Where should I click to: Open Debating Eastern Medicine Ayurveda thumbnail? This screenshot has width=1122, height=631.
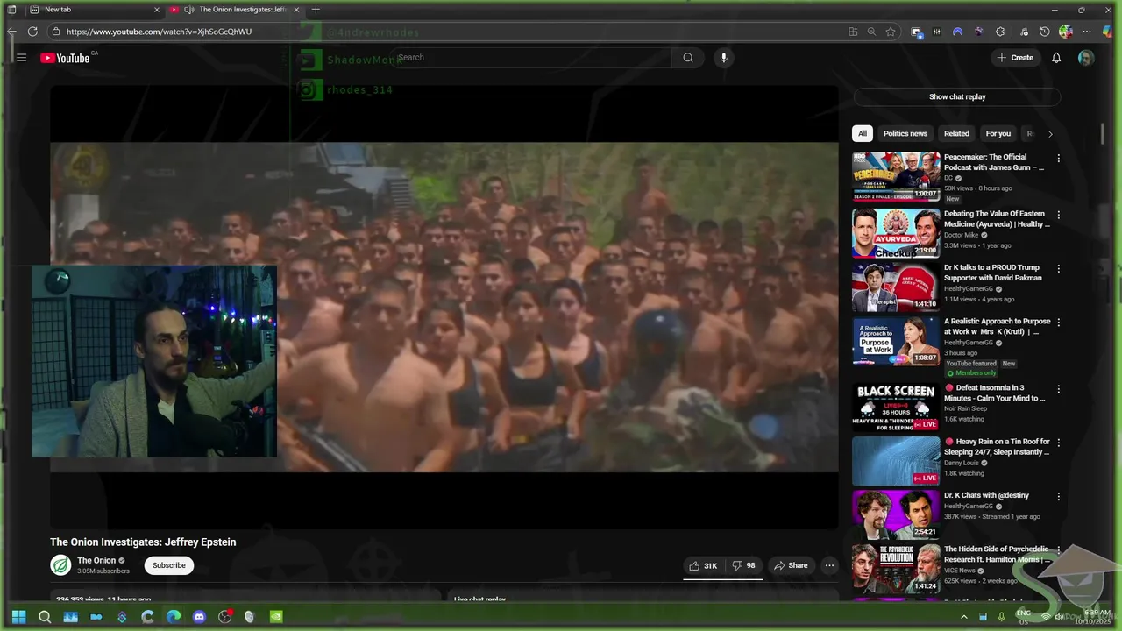coord(896,233)
